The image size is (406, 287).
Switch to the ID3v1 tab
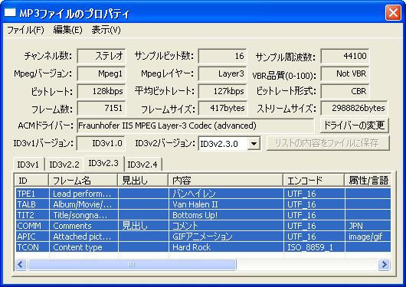(x=28, y=165)
